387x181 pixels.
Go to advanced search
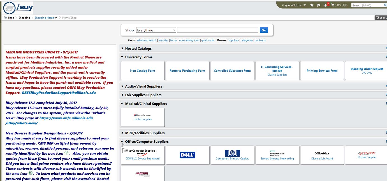[147, 40]
